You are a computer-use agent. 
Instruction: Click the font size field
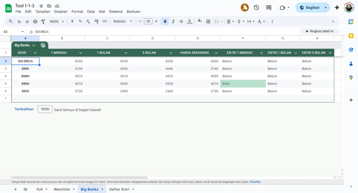tap(148, 21)
